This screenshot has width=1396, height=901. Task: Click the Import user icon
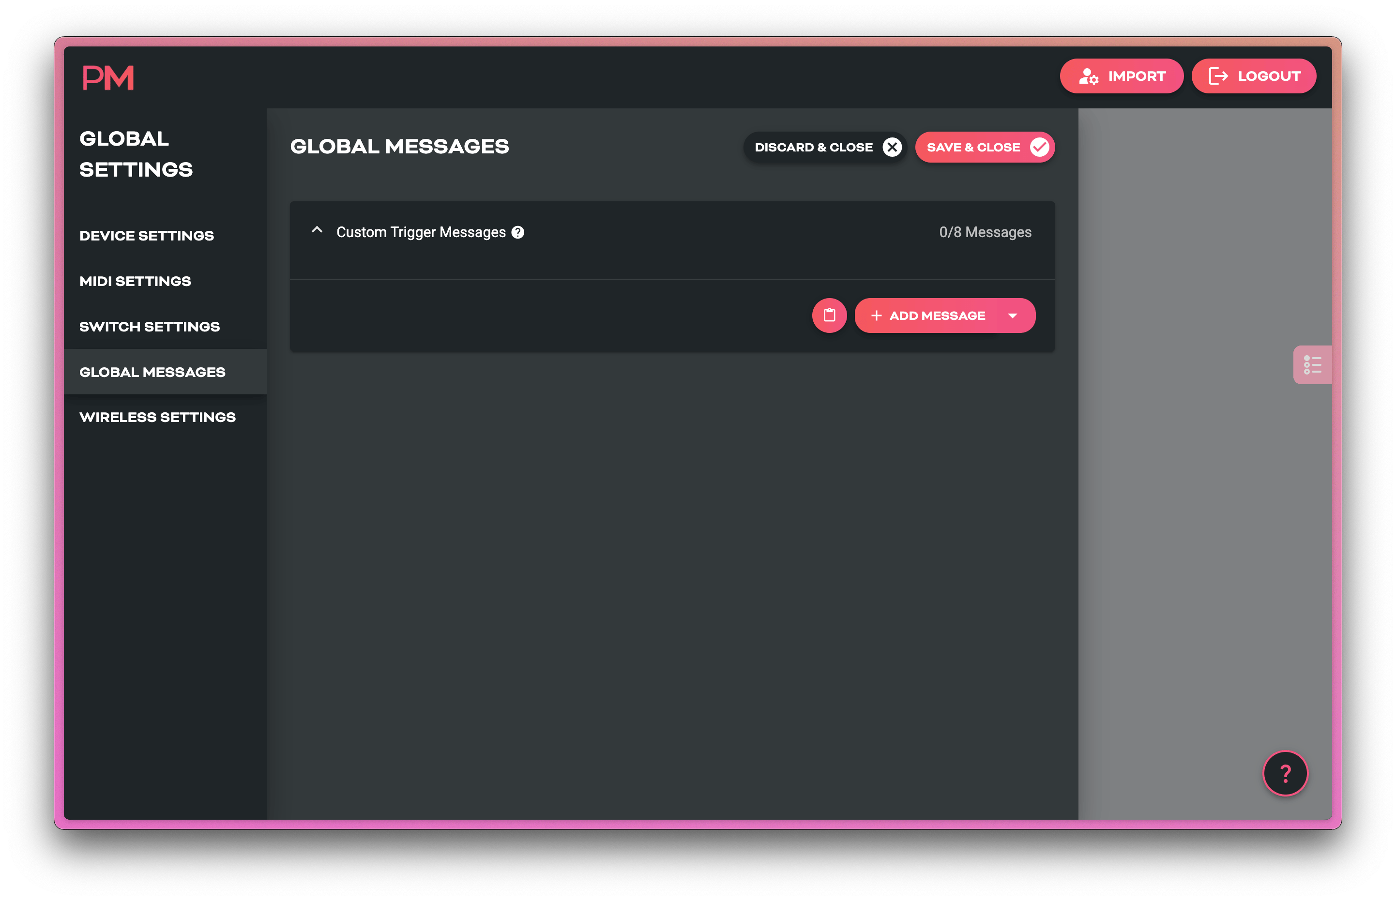pos(1090,75)
